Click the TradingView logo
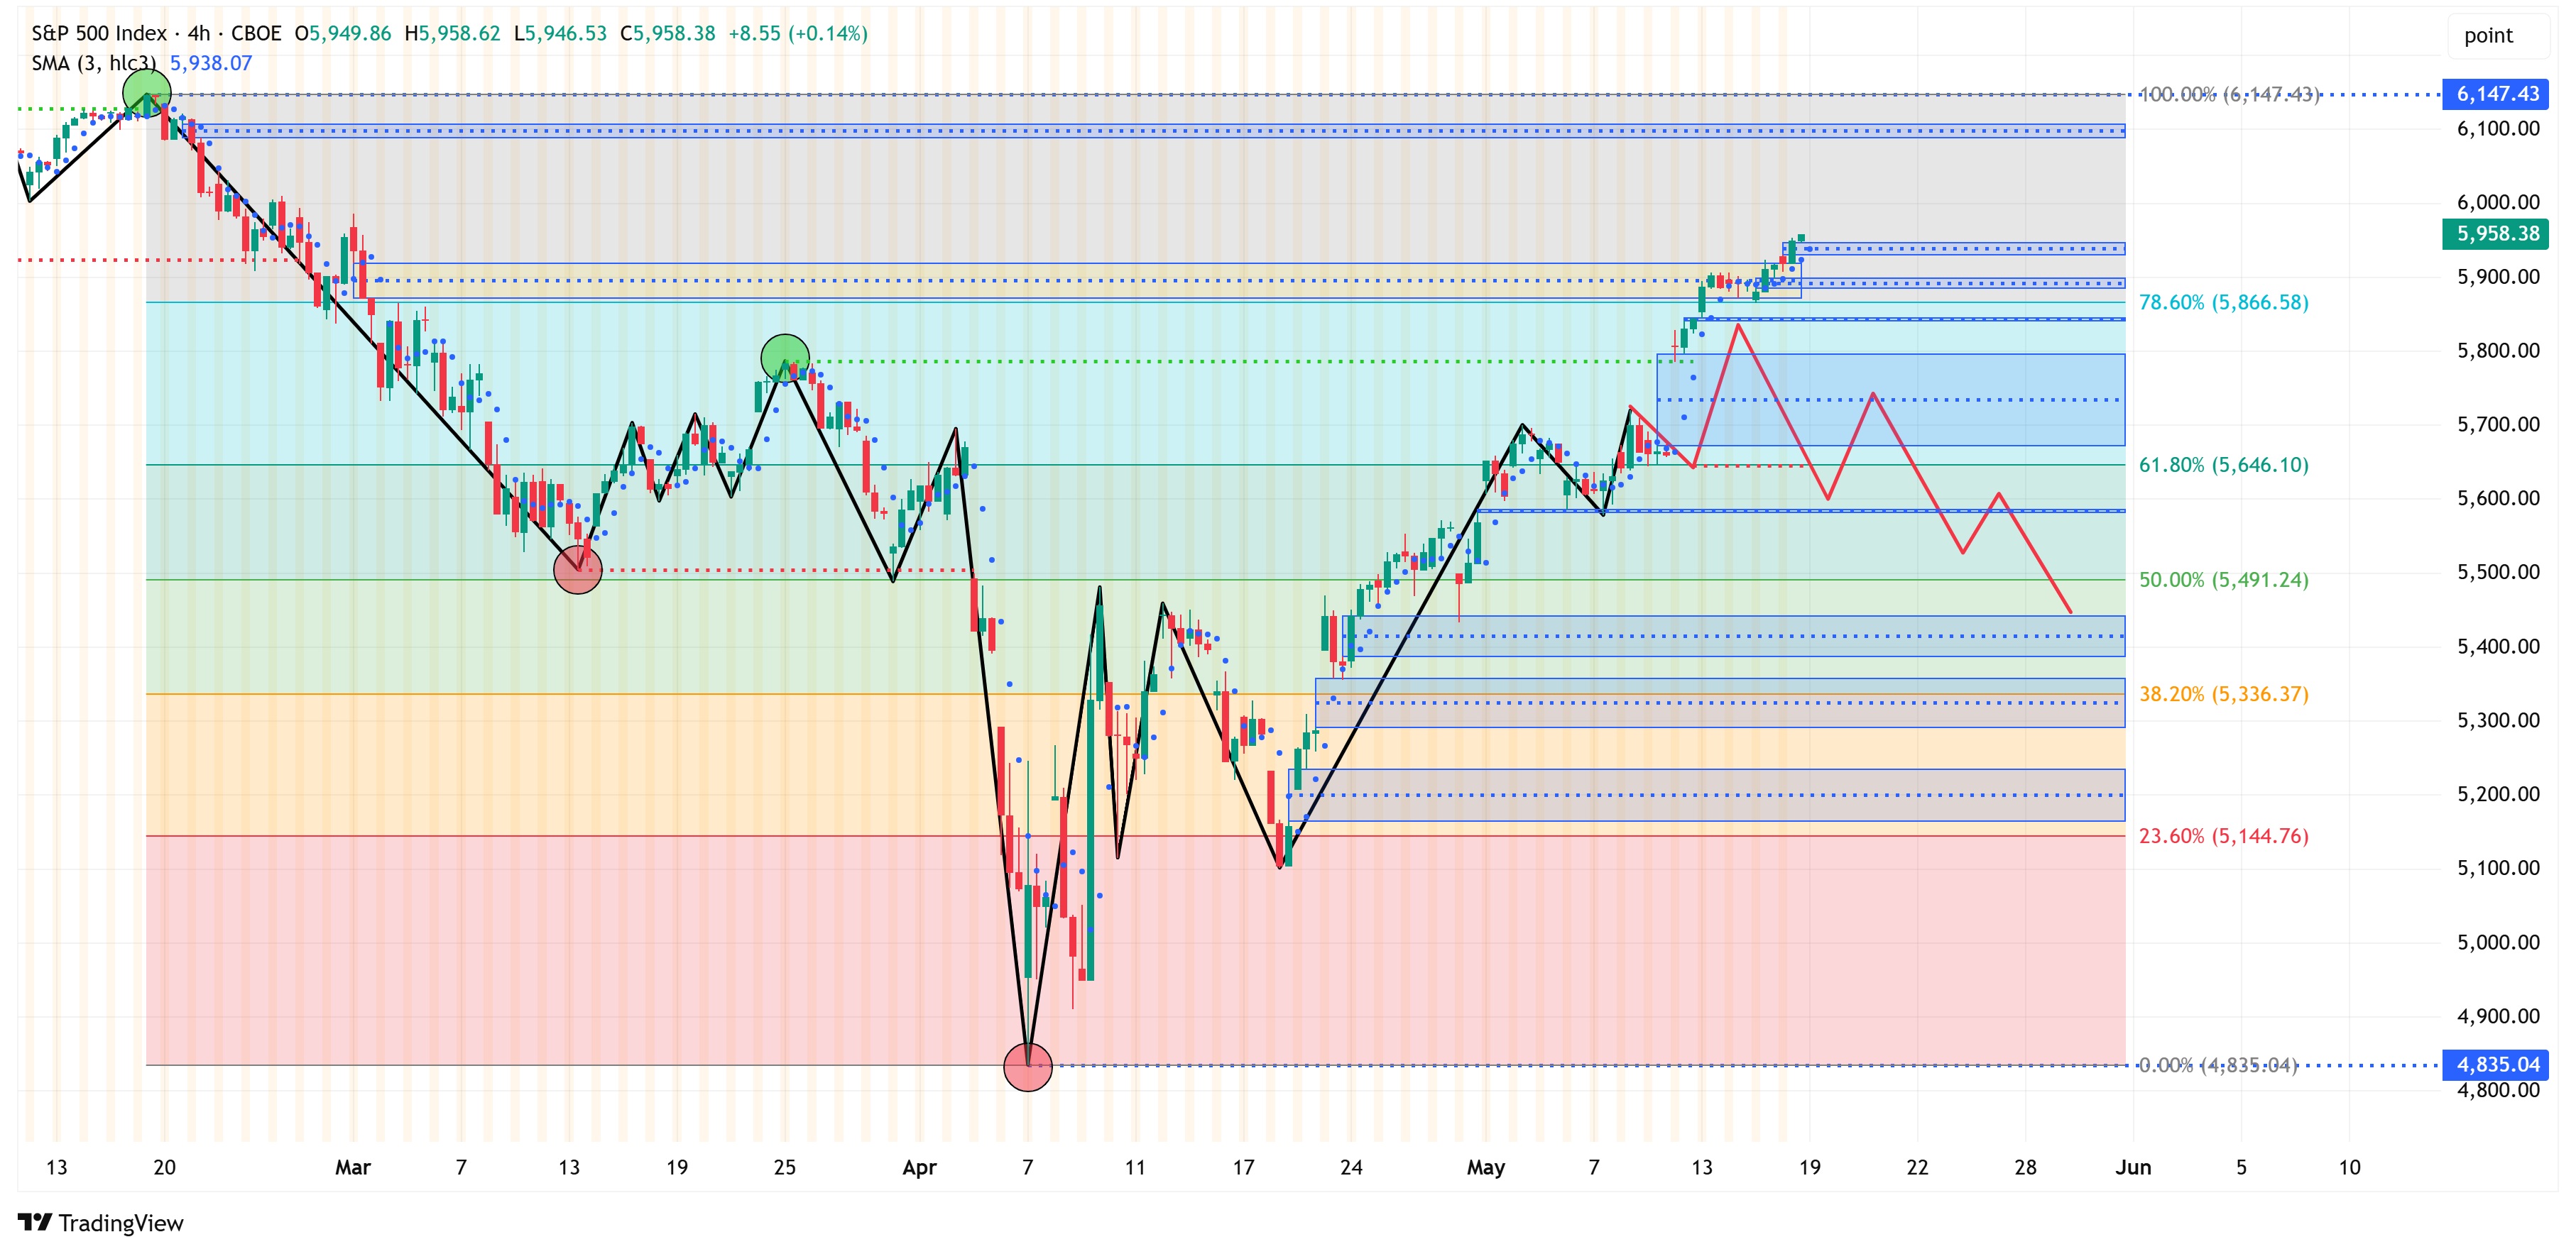 [x=101, y=1222]
